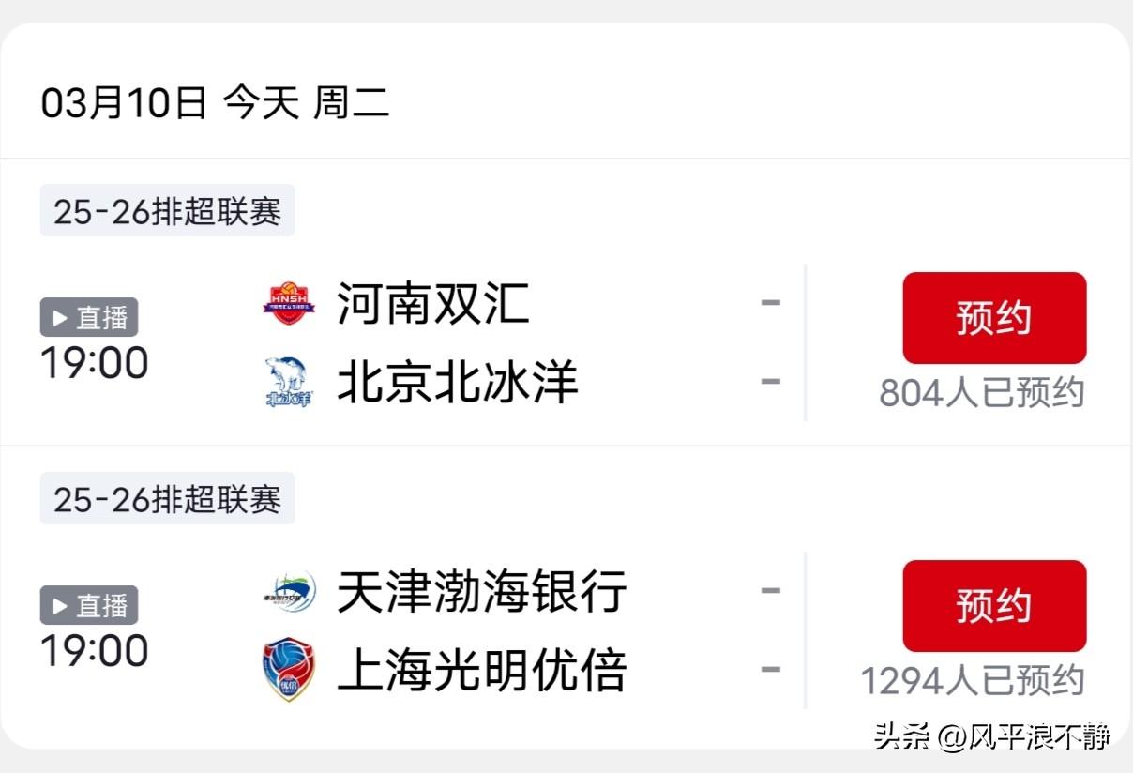This screenshot has height=773, width=1133.
Task: Open the 25-26排超联赛 tag above the first match
Action: (166, 210)
